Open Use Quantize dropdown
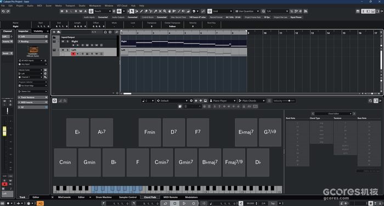This screenshot has width=384, height=206. [247, 12]
